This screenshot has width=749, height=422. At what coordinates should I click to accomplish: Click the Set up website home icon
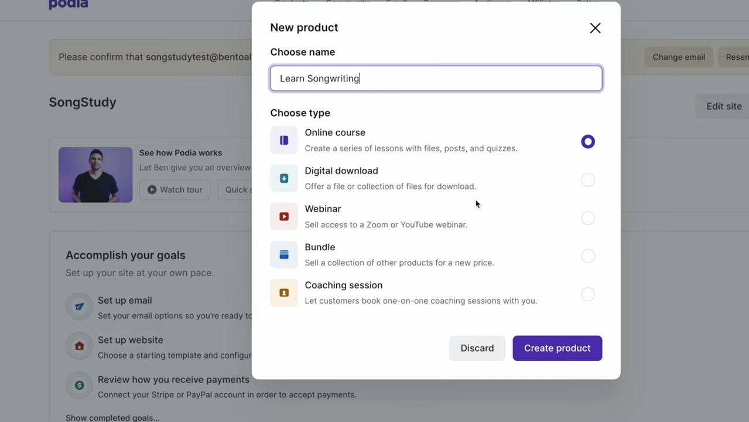79,346
